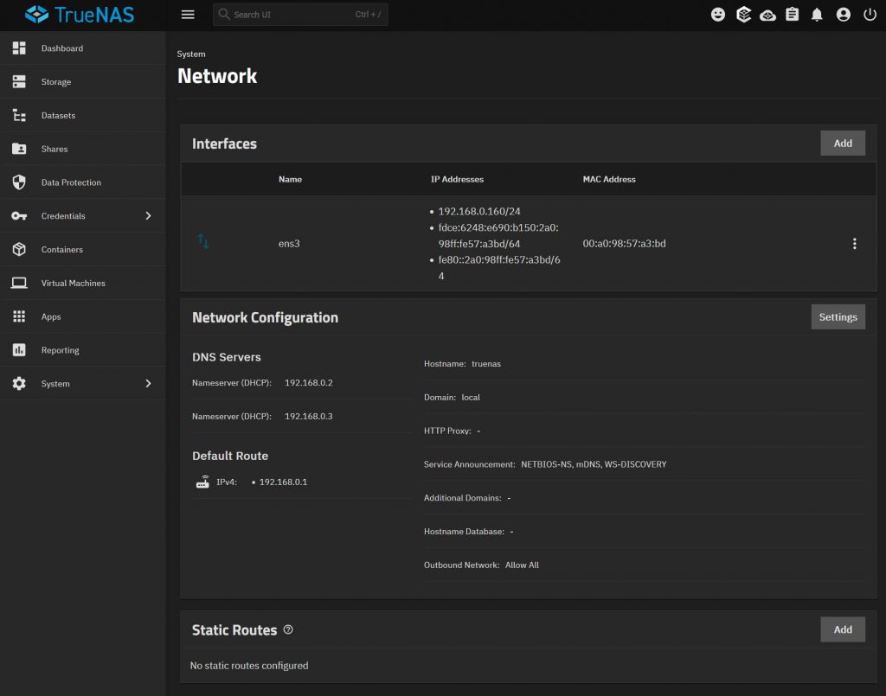Click MAC address 00:a0:98:57:a3:bd

[624, 243]
